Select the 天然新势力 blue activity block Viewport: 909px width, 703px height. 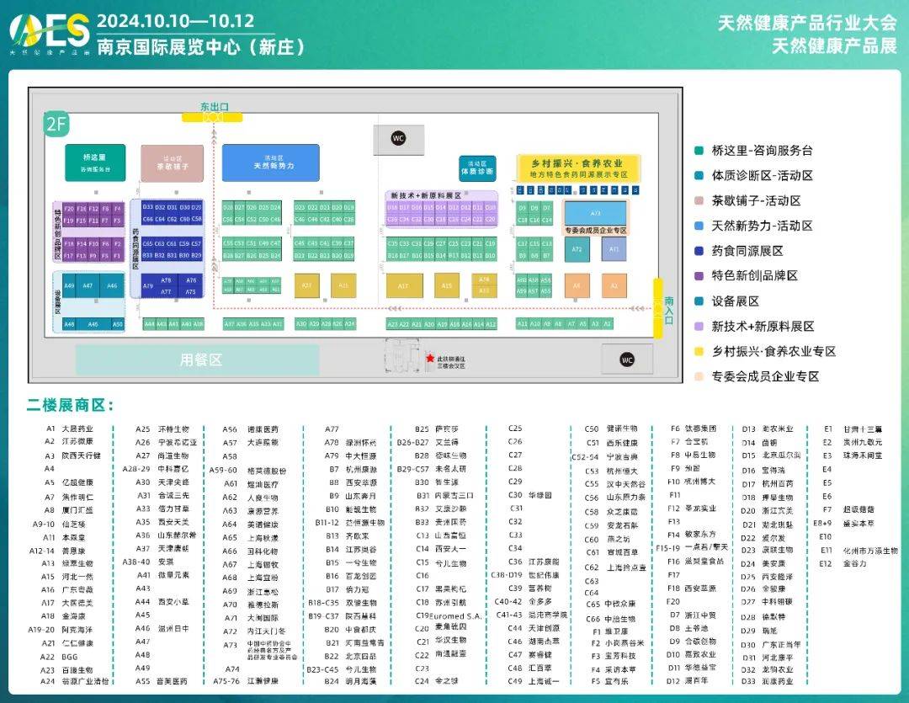pyautogui.click(x=270, y=162)
